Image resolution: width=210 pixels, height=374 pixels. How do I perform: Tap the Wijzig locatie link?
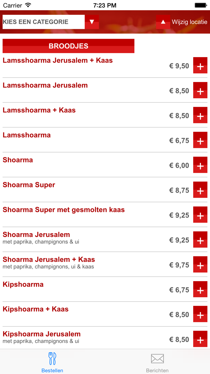click(189, 22)
